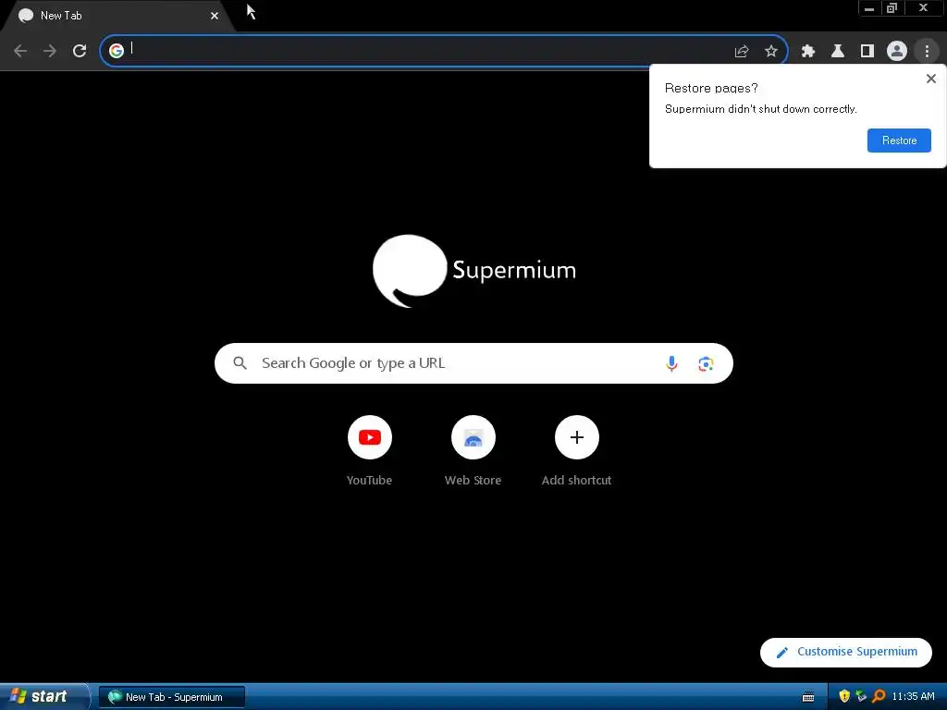Open the YouTube shortcut

(x=370, y=437)
